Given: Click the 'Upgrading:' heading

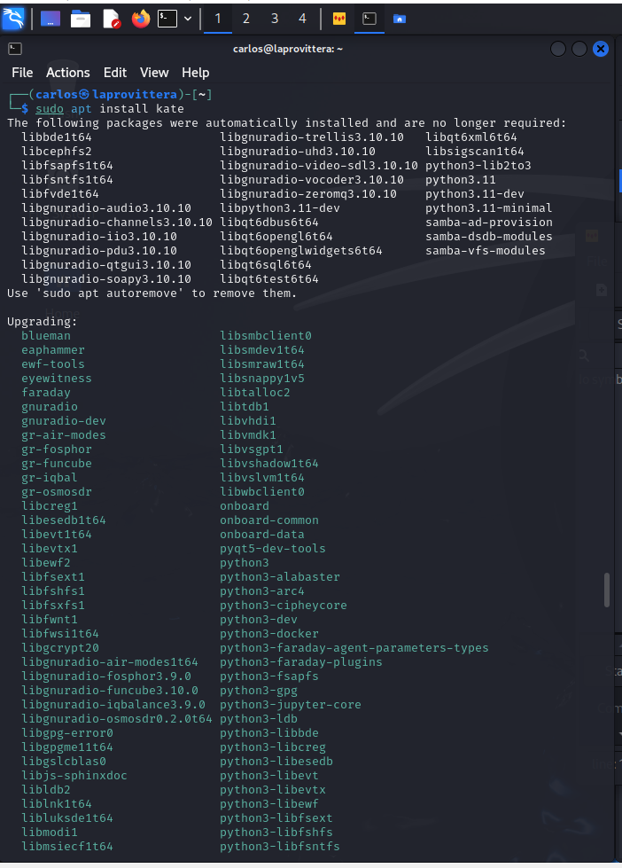Looking at the screenshot, I should (42, 321).
